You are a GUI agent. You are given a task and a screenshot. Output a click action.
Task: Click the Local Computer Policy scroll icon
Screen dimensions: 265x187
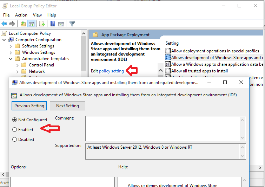[4, 33]
